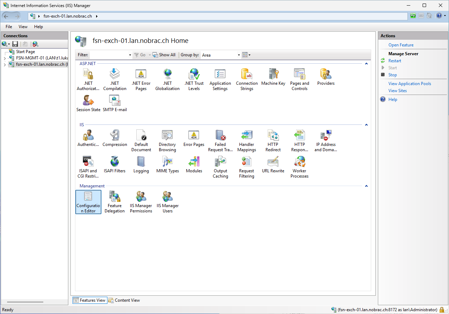Open Worker Processes feature
449x314 pixels.
[299, 167]
